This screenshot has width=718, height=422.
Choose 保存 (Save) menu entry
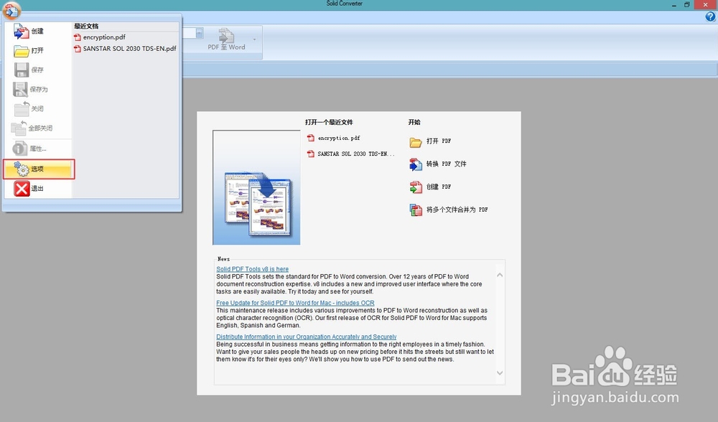[37, 70]
